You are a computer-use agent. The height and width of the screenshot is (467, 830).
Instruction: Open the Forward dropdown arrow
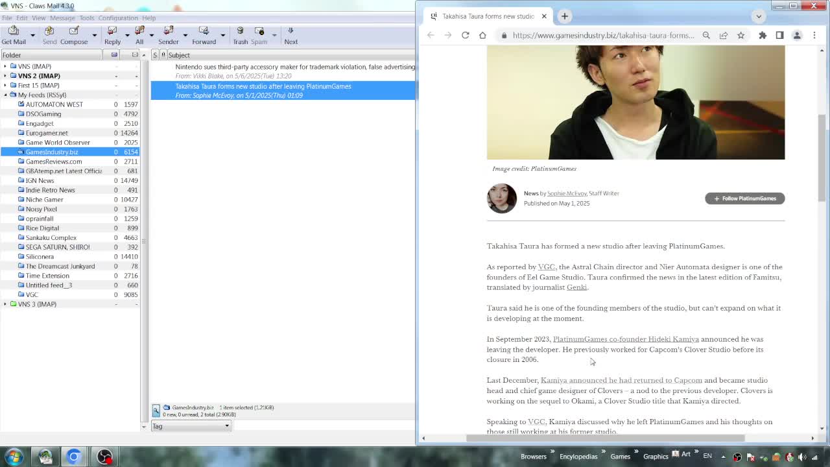tap(222, 36)
